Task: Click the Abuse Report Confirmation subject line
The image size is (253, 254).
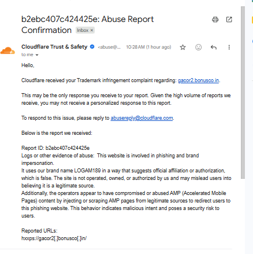Action: click(87, 25)
